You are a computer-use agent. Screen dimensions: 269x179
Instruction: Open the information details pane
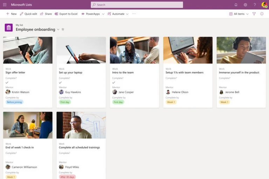tap(262, 14)
